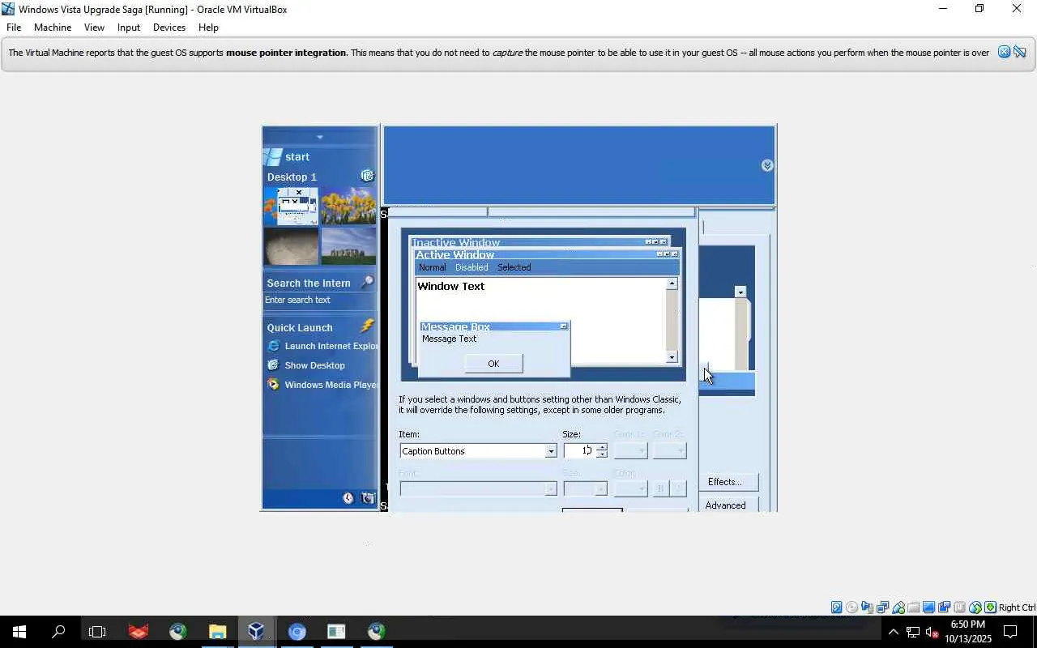The height and width of the screenshot is (648, 1037).
Task: Open Windows Start menu on host taskbar
Action: pos(19,632)
